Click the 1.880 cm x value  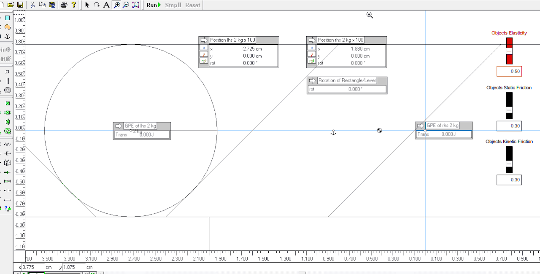(x=360, y=49)
